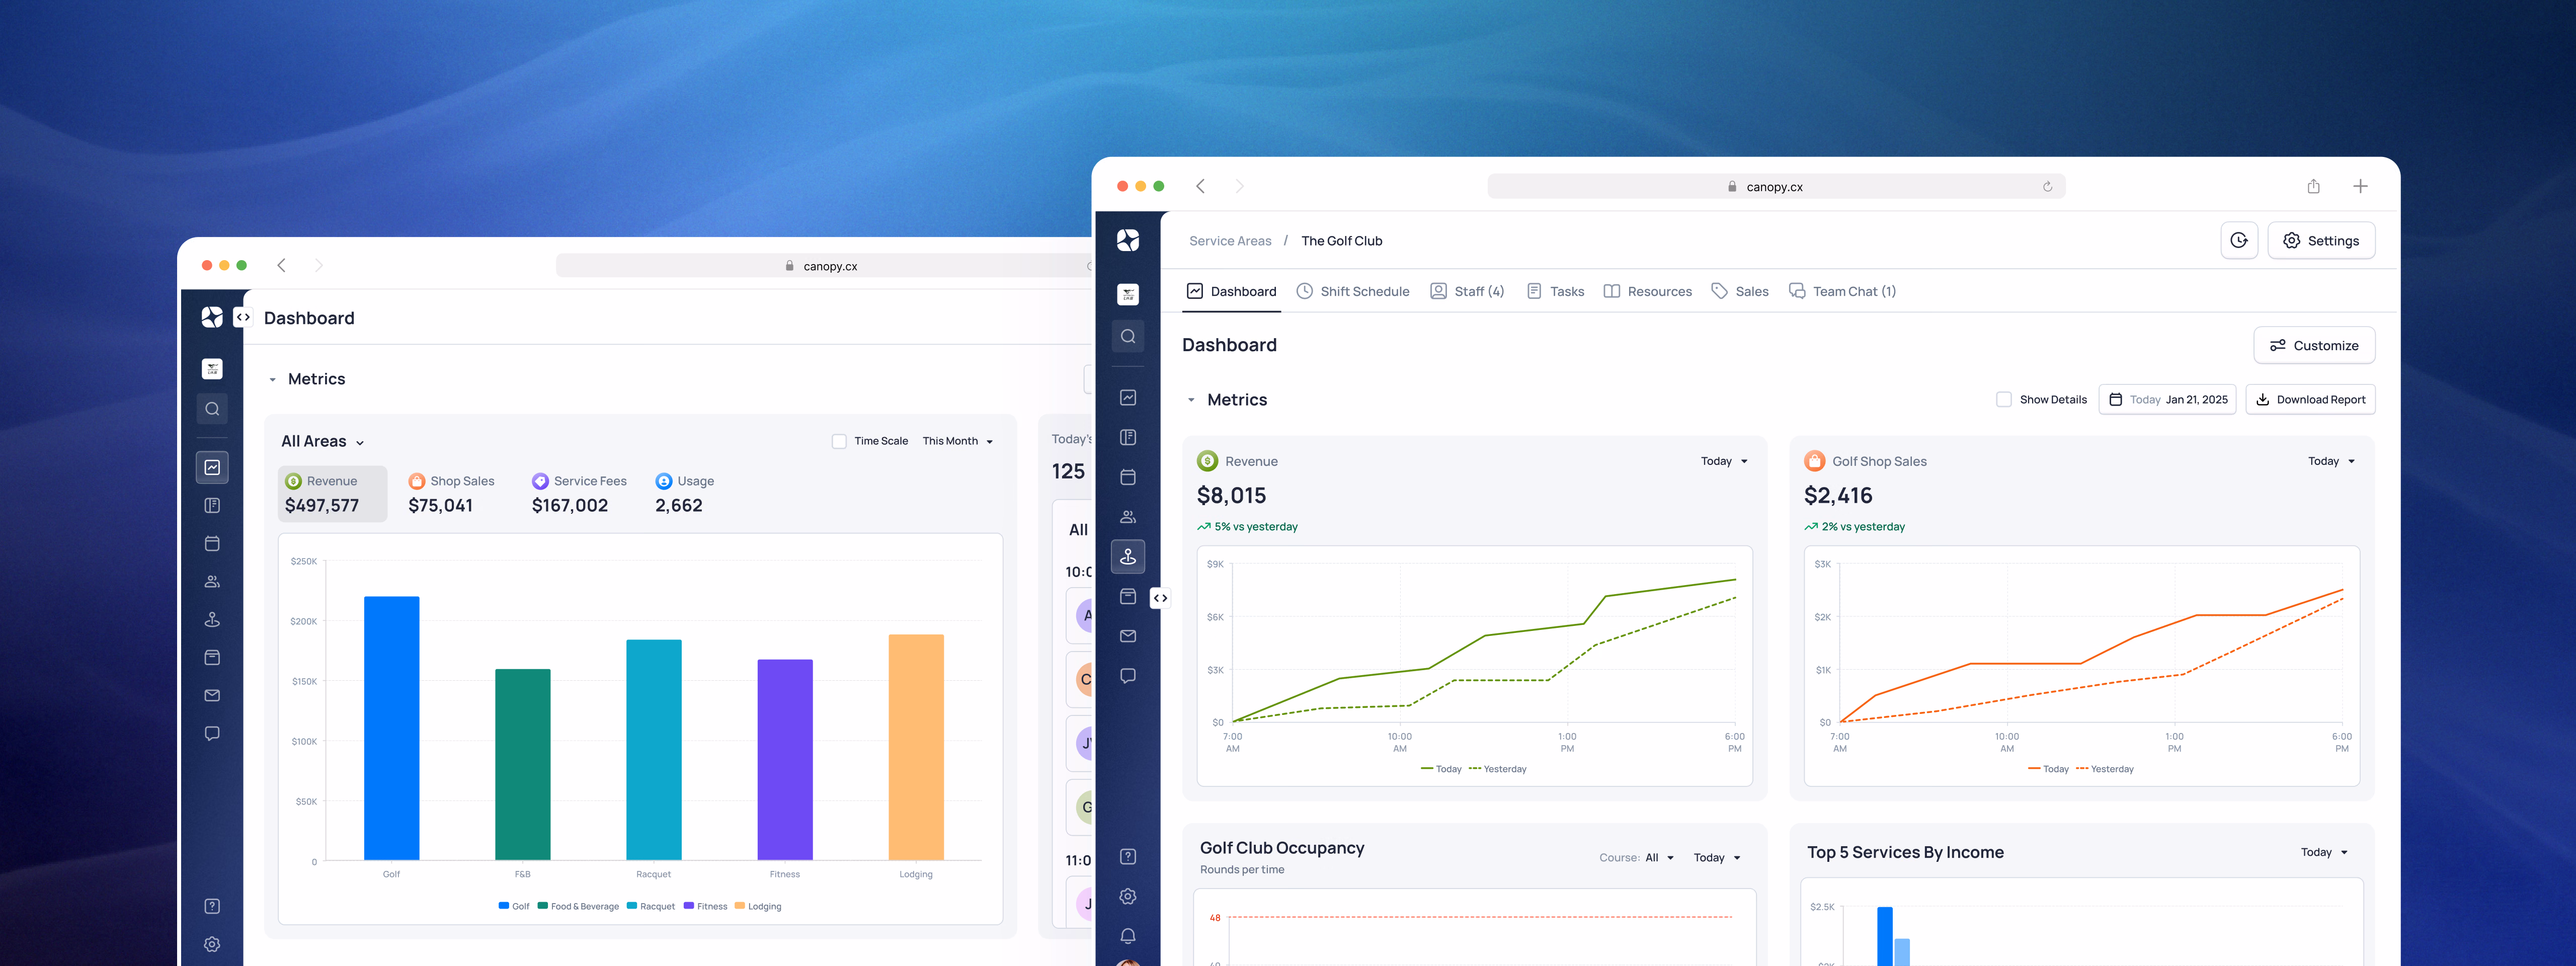Open the people icon in front sidebar
The height and width of the screenshot is (966, 2576).
click(1128, 517)
